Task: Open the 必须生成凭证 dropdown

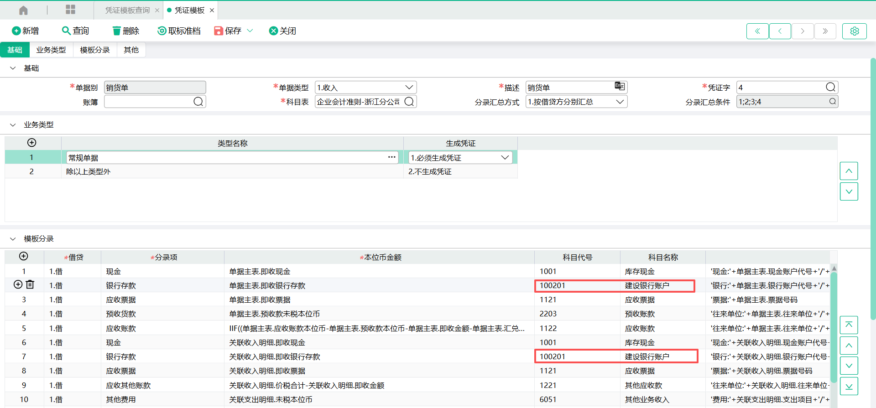Action: click(505, 157)
